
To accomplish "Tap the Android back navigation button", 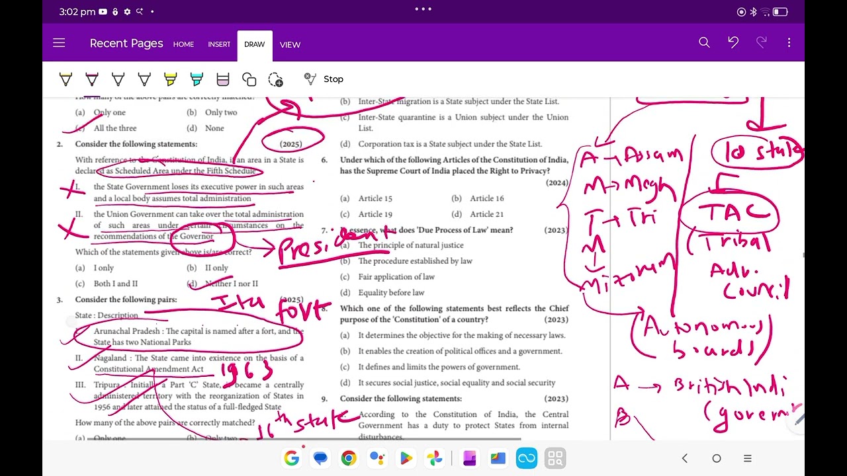I will pos(685,458).
